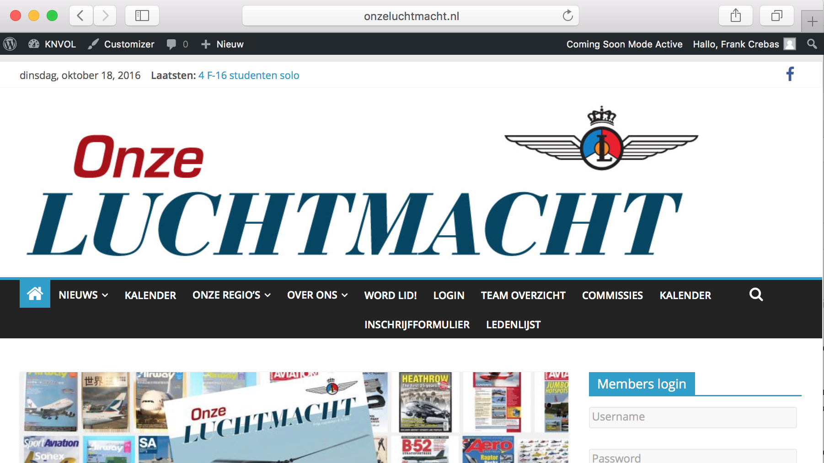Open the INSCHRIJFFORMULIER page
Screen dimensions: 824x463
[417, 325]
